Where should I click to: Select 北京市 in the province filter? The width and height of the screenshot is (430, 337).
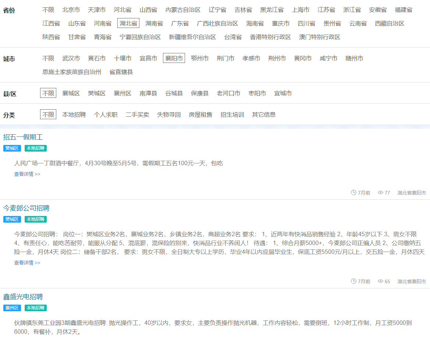(71, 10)
